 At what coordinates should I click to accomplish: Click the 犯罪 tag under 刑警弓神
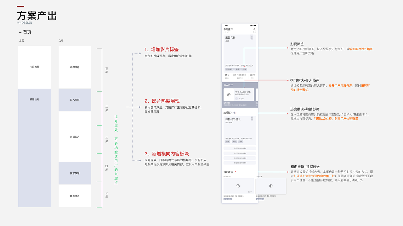(237, 69)
